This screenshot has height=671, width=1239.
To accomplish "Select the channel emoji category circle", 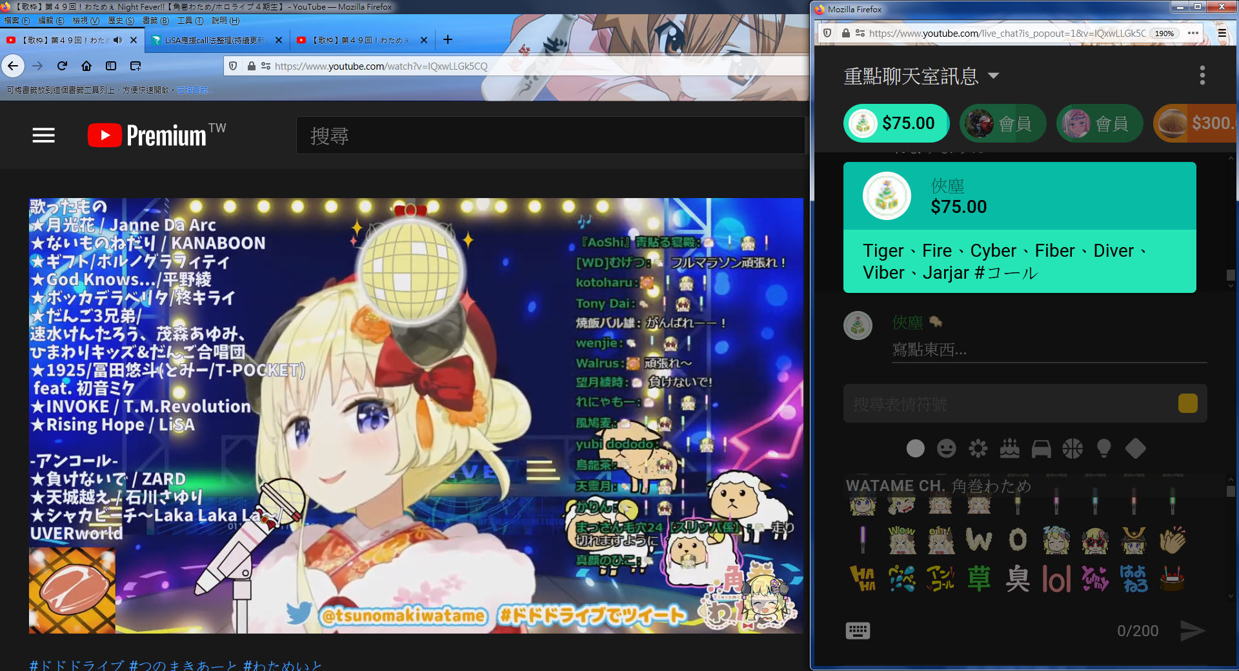I will pyautogui.click(x=915, y=448).
